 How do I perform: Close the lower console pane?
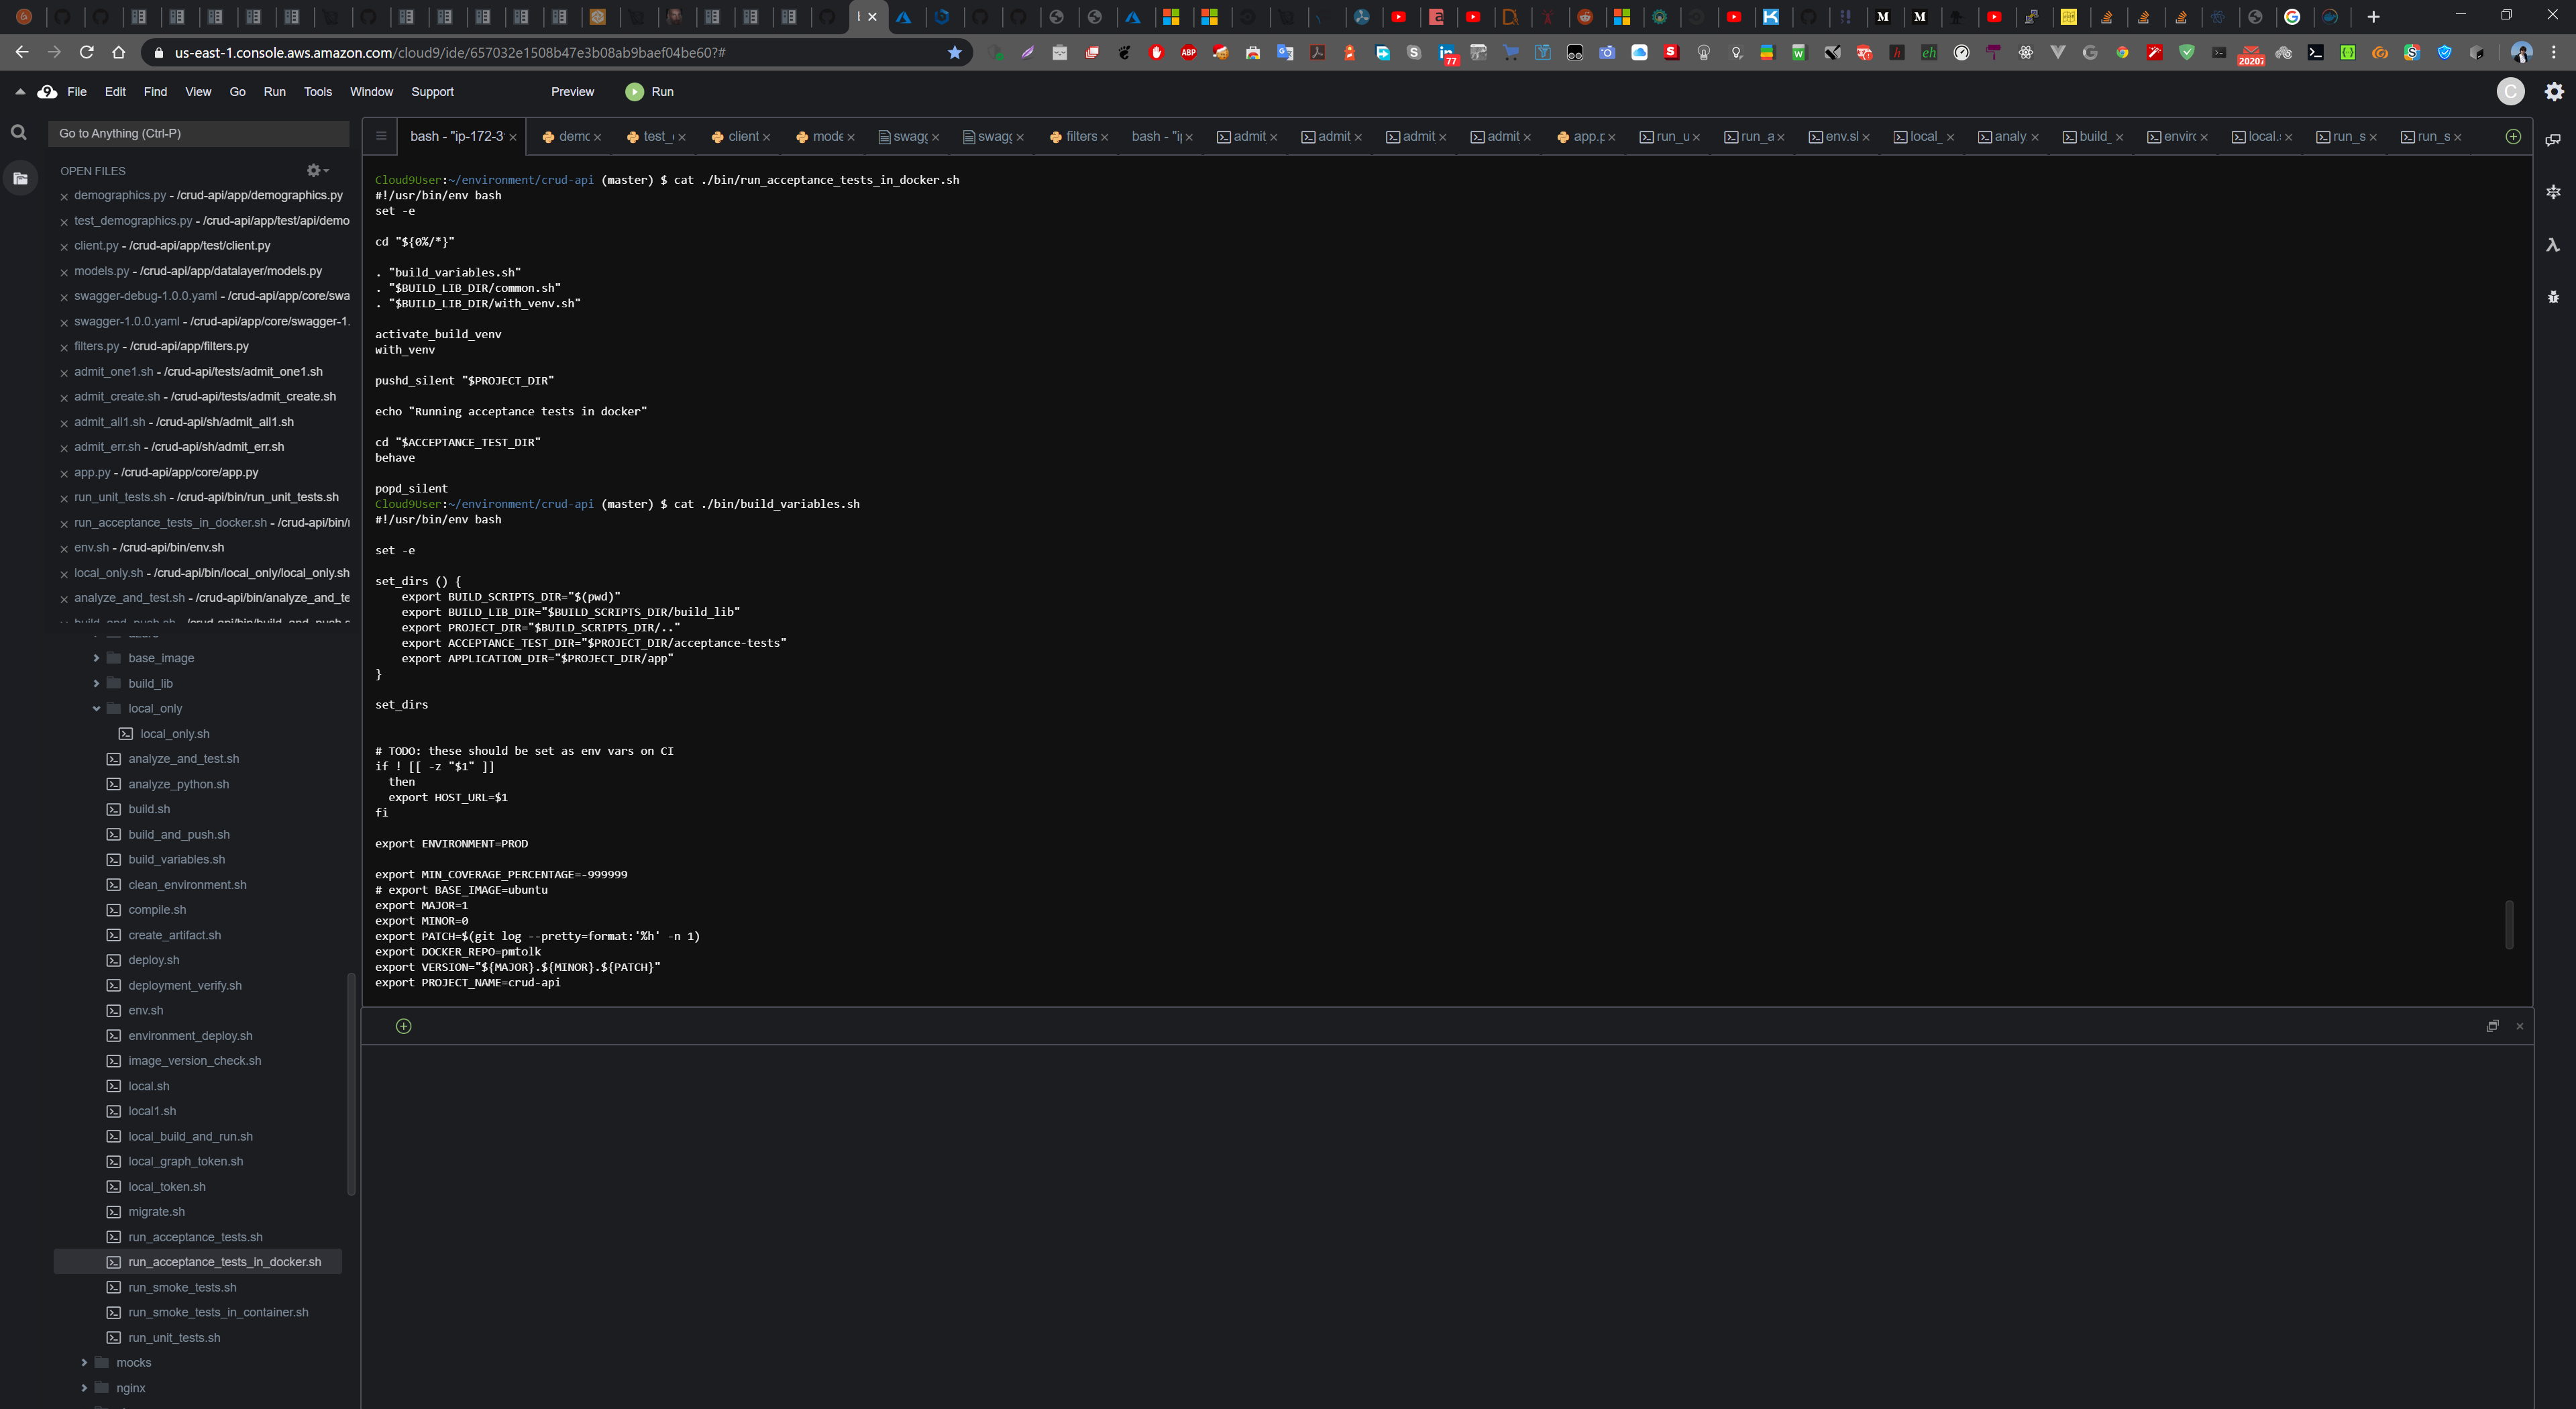pos(2519,1026)
